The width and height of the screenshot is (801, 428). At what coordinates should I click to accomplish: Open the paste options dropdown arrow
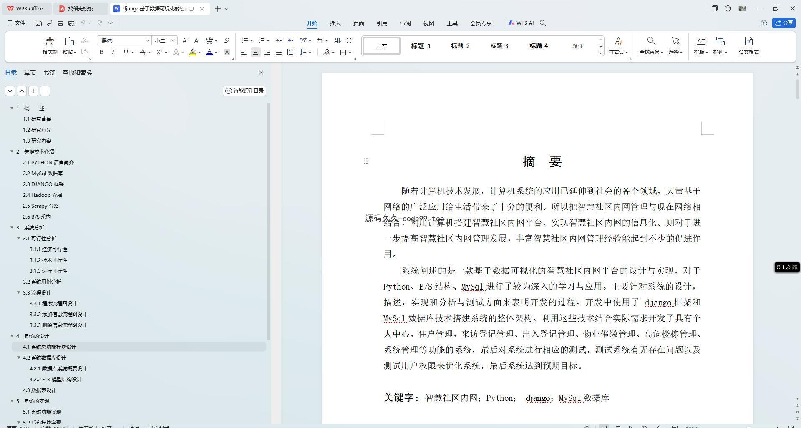75,52
